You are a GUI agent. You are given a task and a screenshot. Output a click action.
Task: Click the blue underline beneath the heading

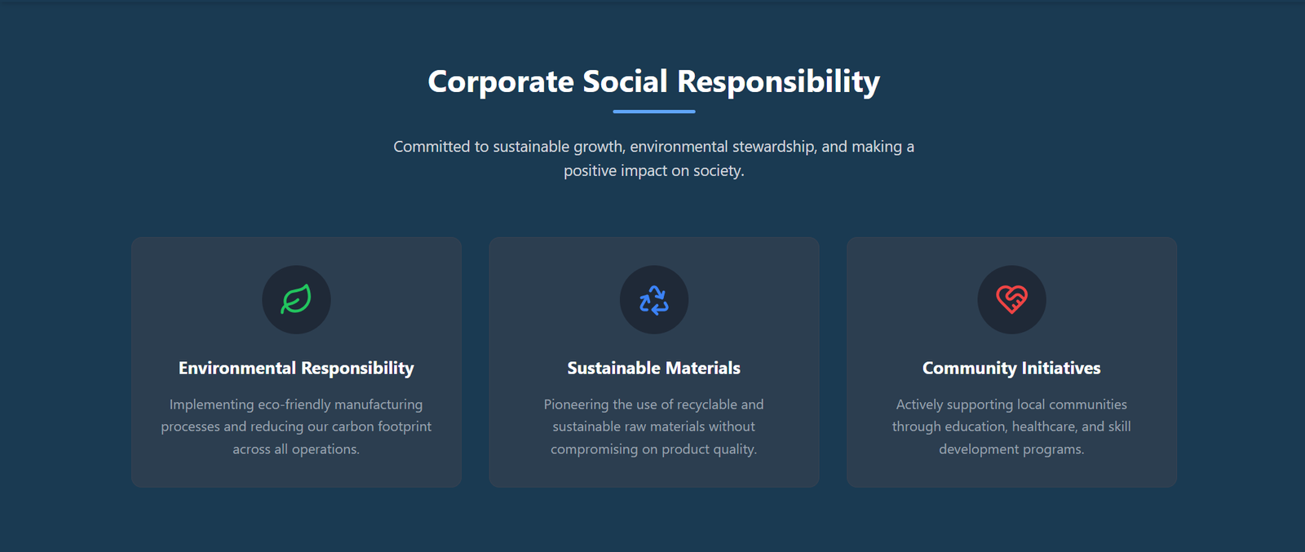(x=654, y=112)
